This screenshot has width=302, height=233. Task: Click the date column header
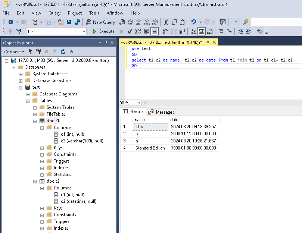194,120
